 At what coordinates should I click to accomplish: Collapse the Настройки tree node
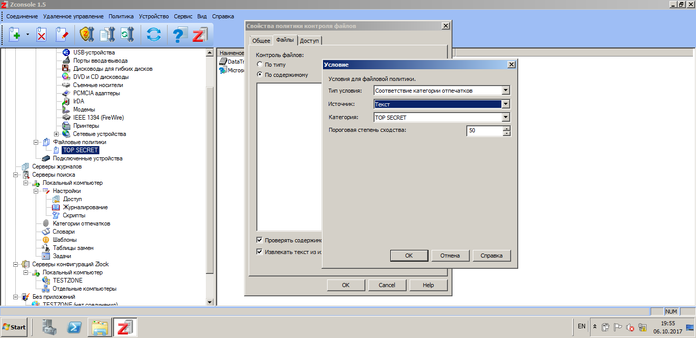point(36,191)
